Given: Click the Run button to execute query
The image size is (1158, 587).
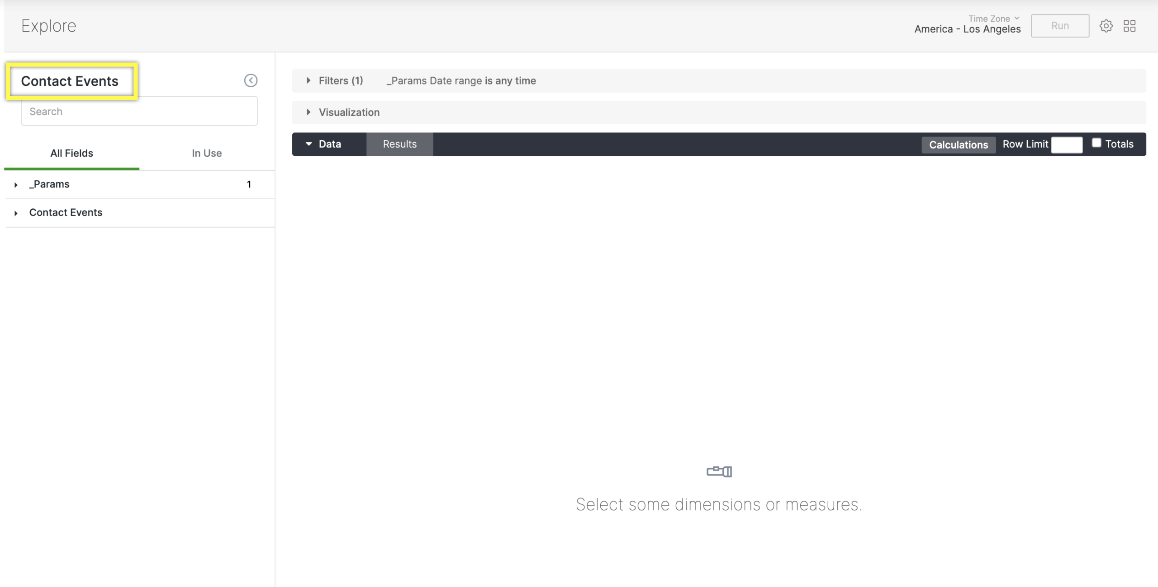Looking at the screenshot, I should [1060, 25].
